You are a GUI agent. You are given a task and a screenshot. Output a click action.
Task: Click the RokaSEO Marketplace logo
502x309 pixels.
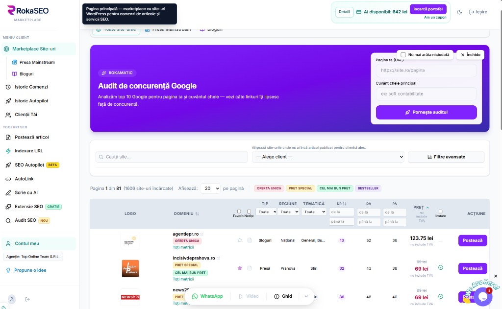coord(28,13)
